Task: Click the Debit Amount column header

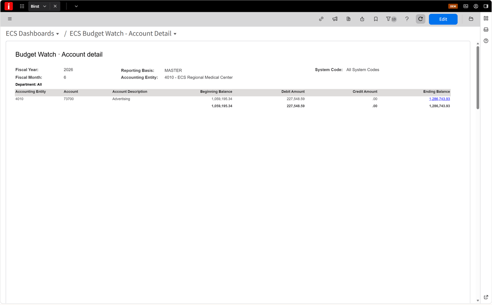Action: pos(293,92)
